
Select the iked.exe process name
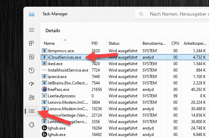pos(55,64)
